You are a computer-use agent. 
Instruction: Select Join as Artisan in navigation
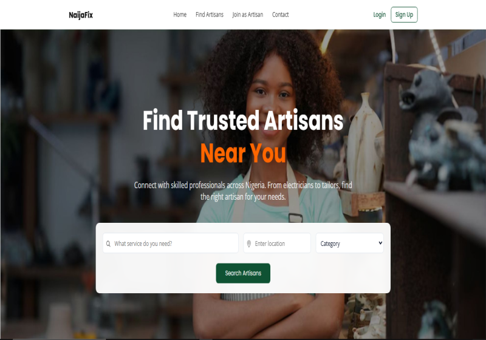[248, 15]
